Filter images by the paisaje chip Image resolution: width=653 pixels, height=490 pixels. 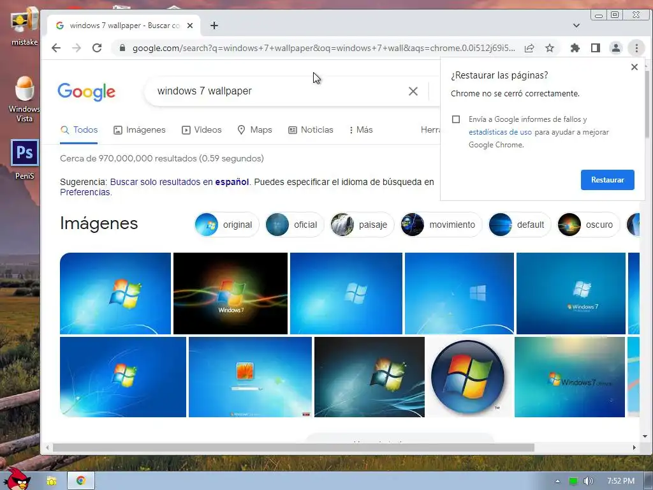click(362, 225)
